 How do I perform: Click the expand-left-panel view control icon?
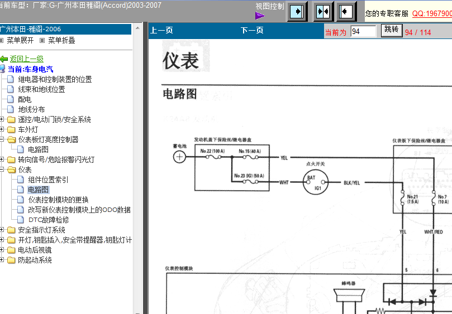[x=346, y=12]
